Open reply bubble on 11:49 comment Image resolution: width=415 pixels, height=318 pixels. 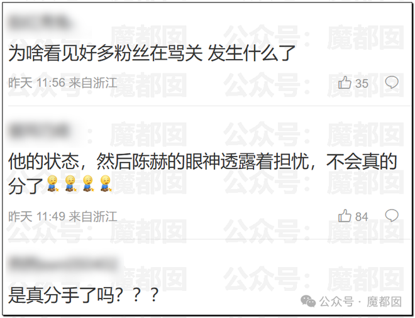pyautogui.click(x=392, y=216)
